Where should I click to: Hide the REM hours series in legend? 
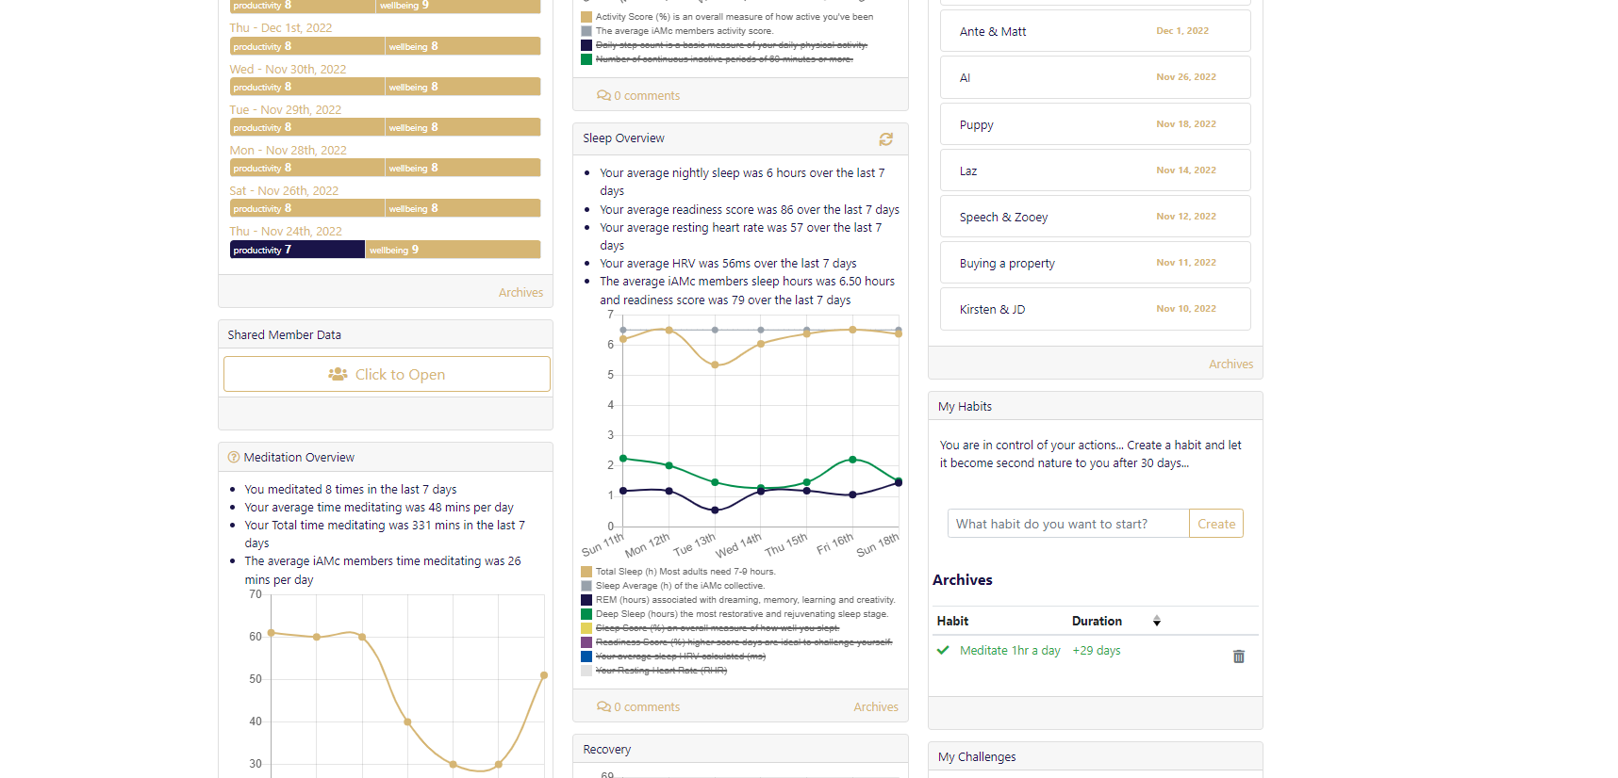click(x=744, y=600)
